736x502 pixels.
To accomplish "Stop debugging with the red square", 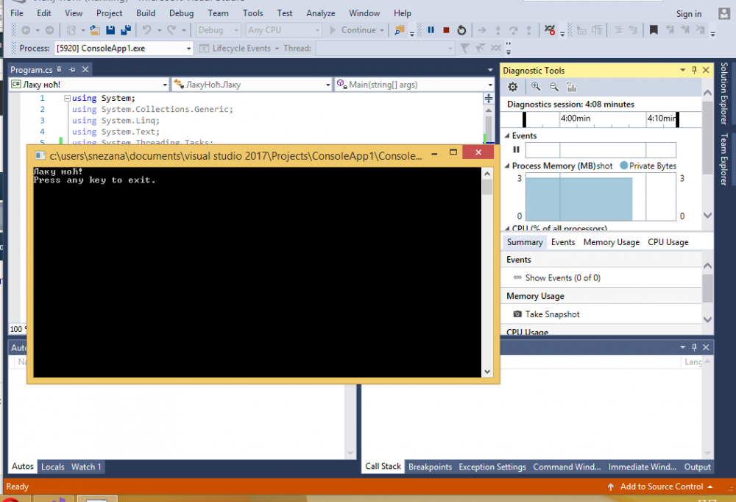I will click(447, 30).
